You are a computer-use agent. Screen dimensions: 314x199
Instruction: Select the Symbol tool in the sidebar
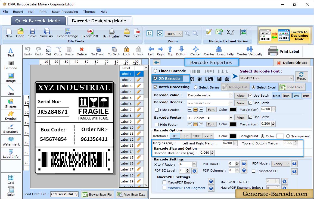(11, 116)
